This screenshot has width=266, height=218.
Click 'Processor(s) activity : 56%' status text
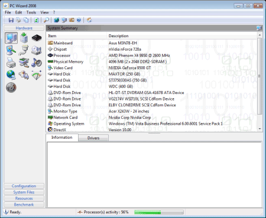coord(106,212)
